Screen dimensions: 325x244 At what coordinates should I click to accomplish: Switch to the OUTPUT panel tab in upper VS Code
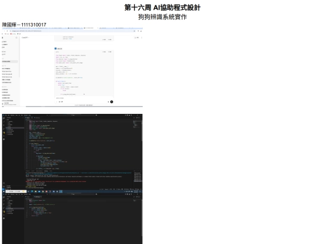pos(32,171)
